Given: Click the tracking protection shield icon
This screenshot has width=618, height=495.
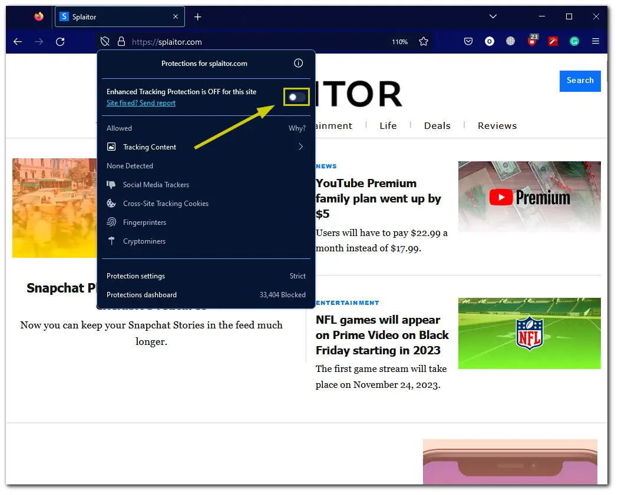Looking at the screenshot, I should (x=105, y=41).
